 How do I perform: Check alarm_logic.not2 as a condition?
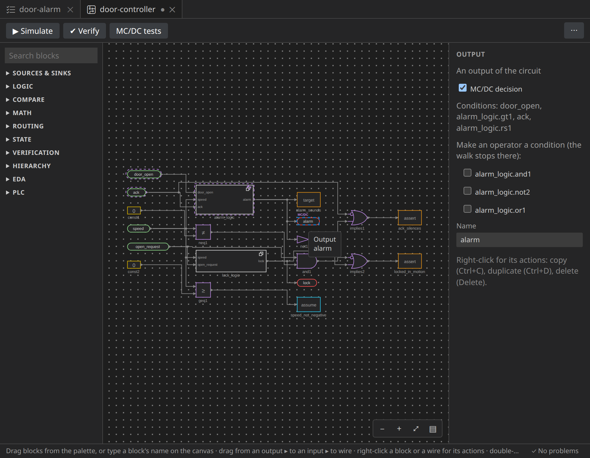[467, 191]
